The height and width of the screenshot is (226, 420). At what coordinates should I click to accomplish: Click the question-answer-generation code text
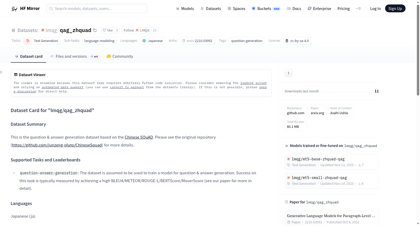click(x=49, y=173)
